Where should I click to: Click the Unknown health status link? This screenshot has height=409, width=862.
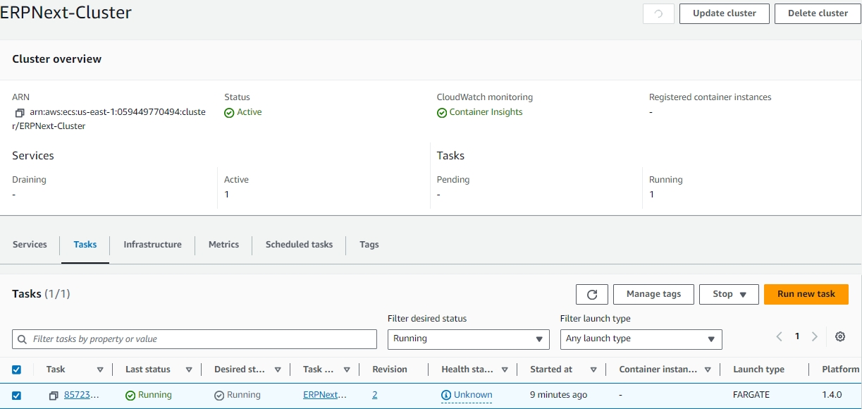click(x=473, y=395)
